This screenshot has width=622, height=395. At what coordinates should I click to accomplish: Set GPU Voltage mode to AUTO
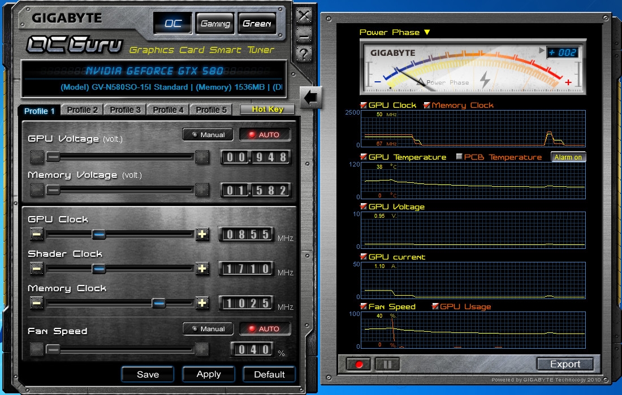[265, 134]
